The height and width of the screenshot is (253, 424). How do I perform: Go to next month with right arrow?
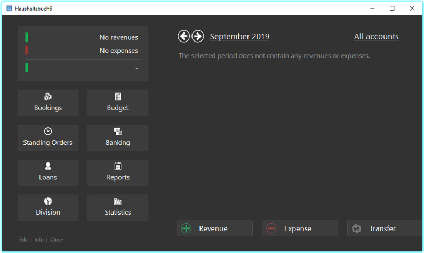pos(198,36)
